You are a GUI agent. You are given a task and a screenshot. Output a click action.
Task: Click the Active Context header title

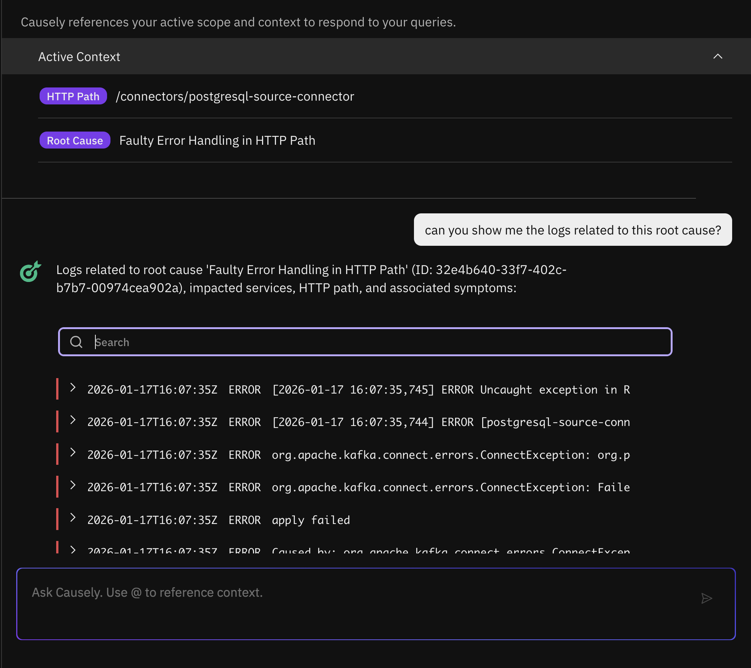(x=79, y=57)
